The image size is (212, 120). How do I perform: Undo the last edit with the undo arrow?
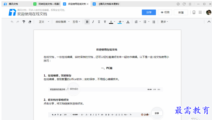coord(12,22)
